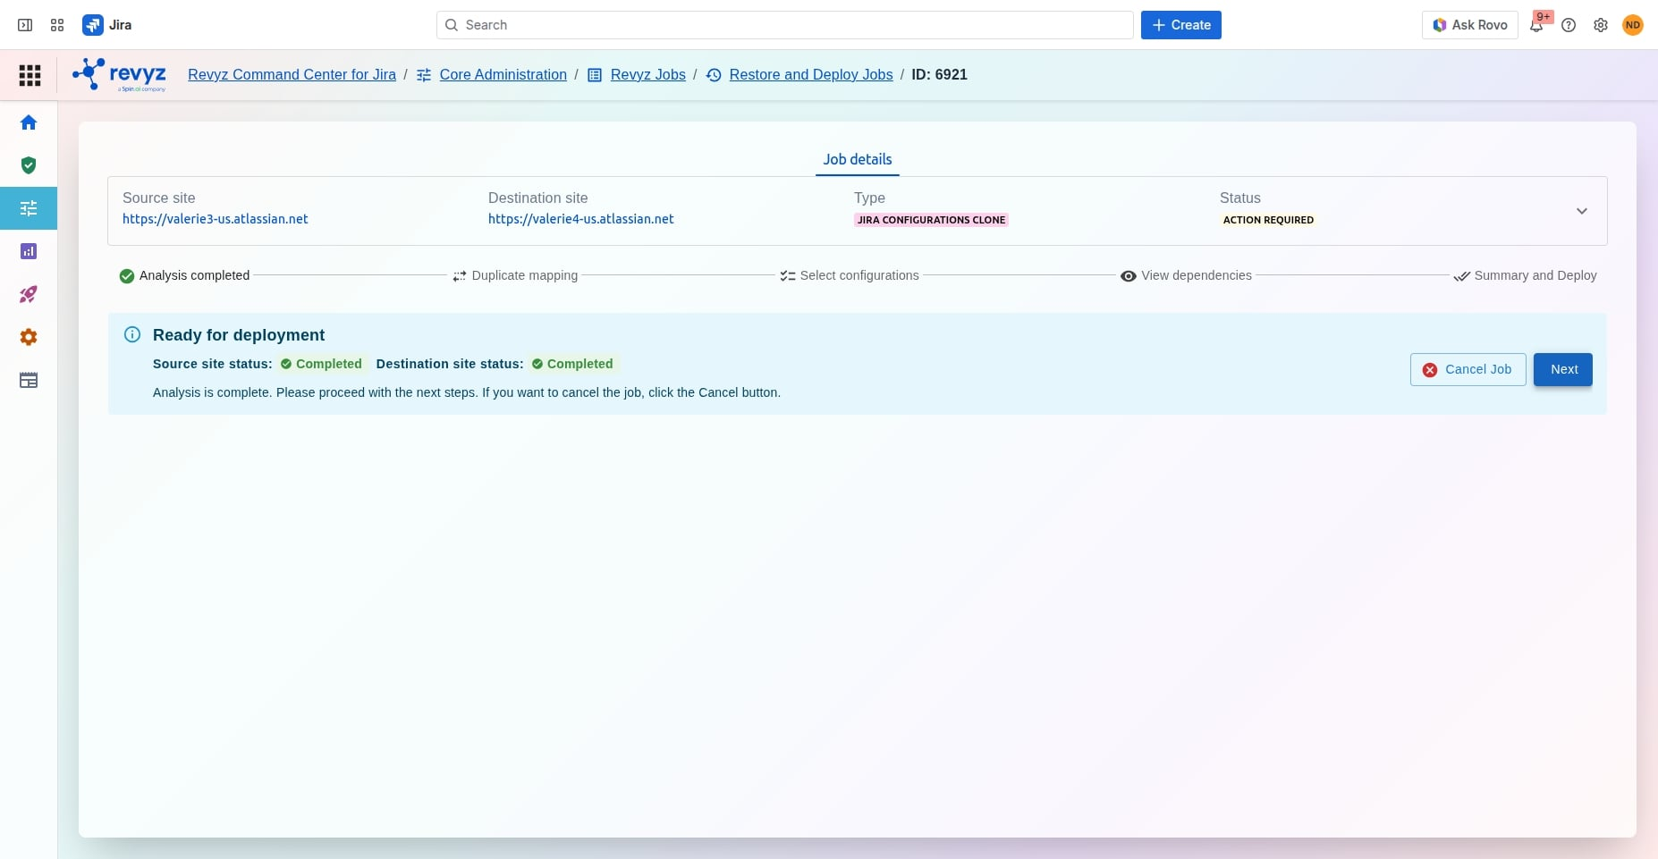Click the Next button
This screenshot has height=859, width=1658.
(x=1563, y=370)
